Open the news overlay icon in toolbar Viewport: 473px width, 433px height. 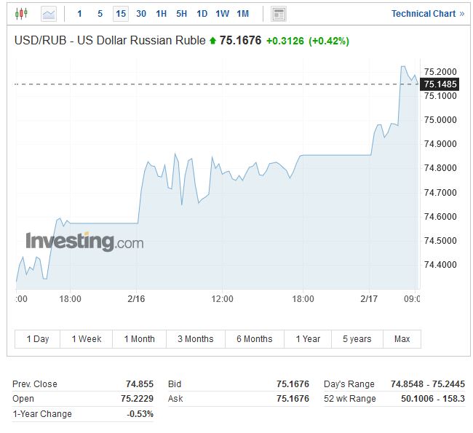point(278,13)
